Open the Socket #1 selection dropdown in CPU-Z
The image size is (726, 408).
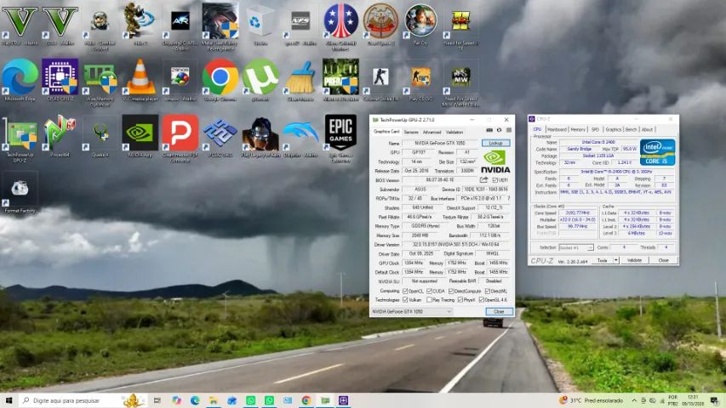pos(575,248)
